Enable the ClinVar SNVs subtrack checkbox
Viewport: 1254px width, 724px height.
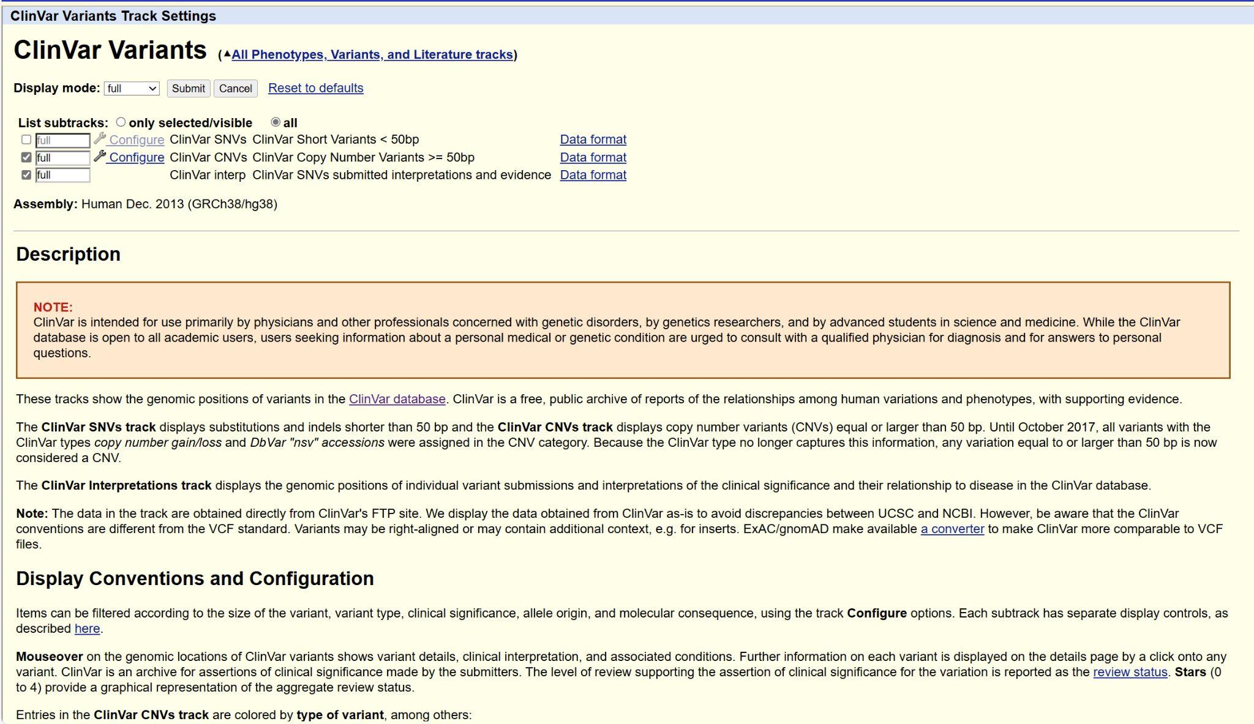click(26, 140)
